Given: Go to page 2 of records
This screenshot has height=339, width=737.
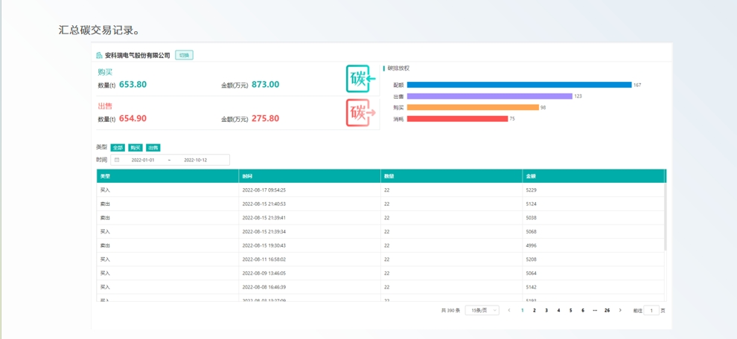Looking at the screenshot, I should (x=535, y=310).
